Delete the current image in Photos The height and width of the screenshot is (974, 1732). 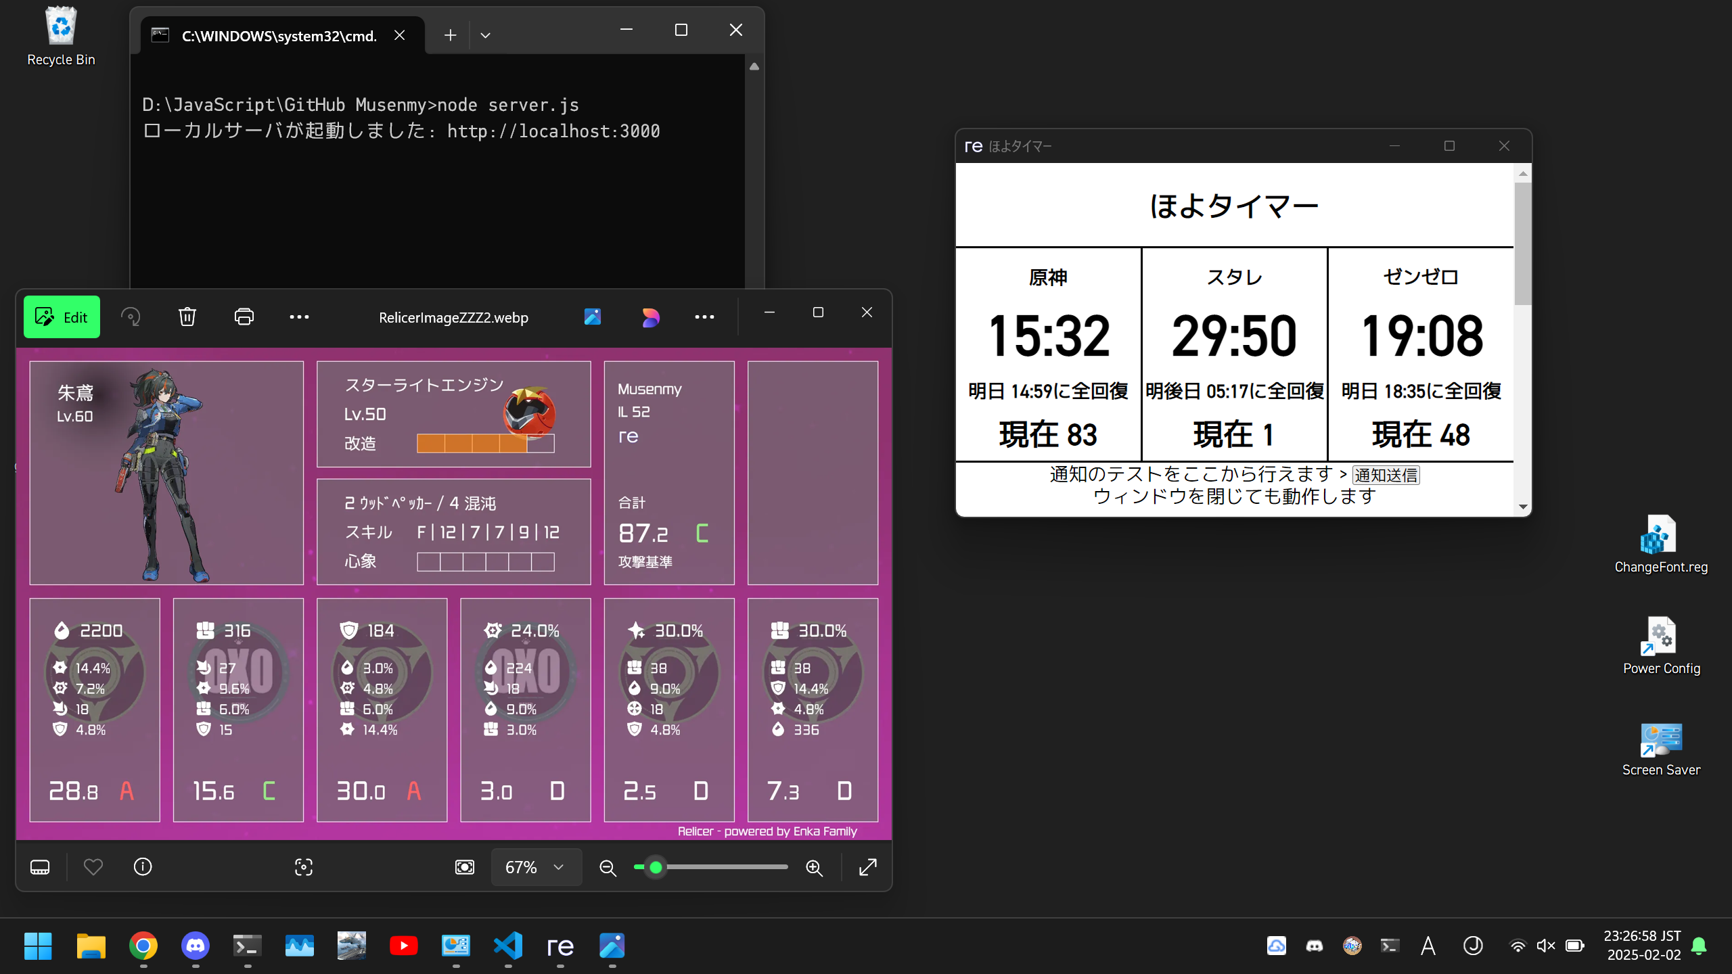[x=187, y=317]
